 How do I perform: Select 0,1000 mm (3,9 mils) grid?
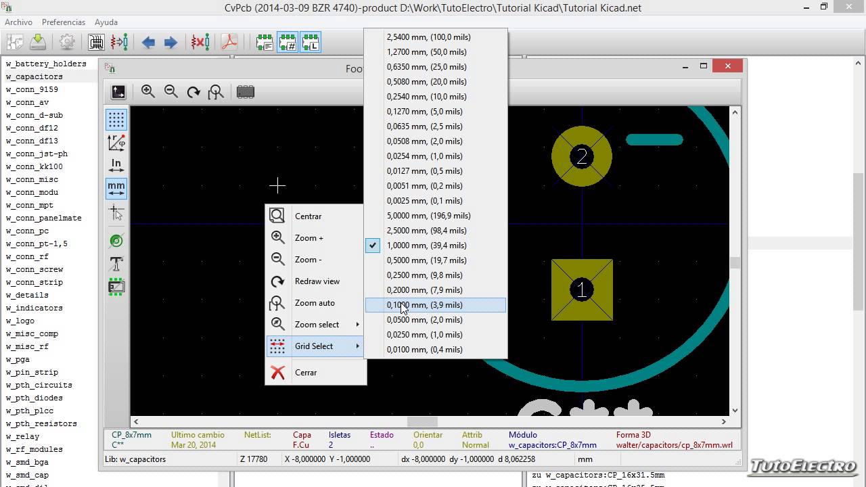click(436, 305)
